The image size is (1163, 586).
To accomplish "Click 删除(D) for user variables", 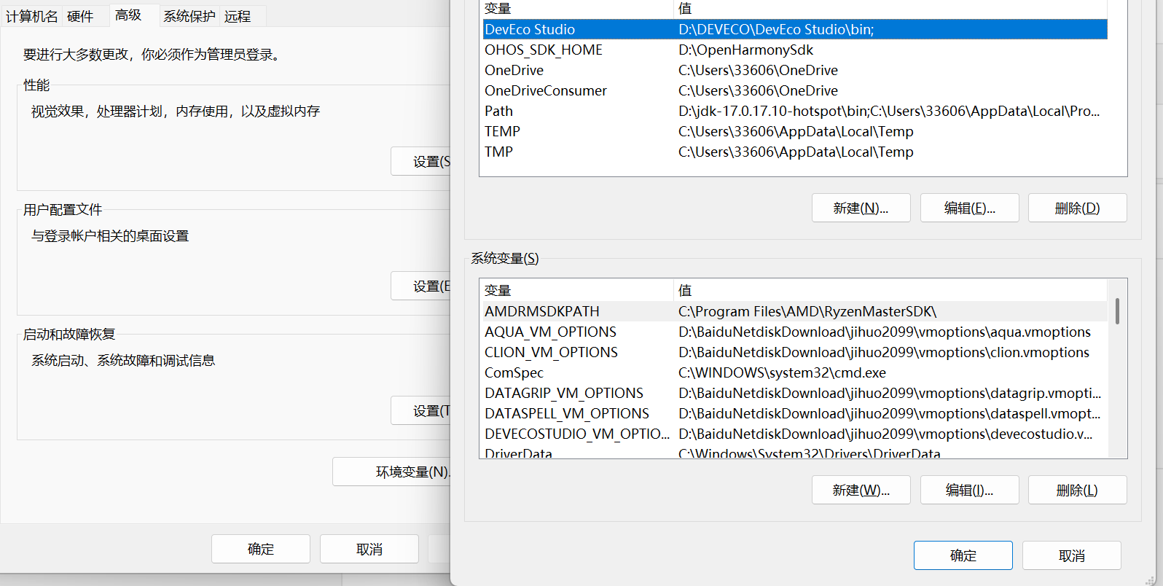I will (x=1078, y=208).
